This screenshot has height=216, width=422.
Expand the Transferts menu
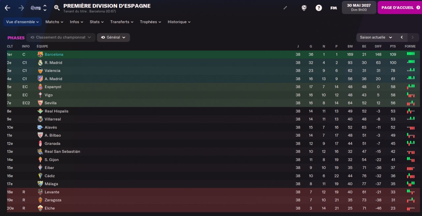pyautogui.click(x=122, y=22)
